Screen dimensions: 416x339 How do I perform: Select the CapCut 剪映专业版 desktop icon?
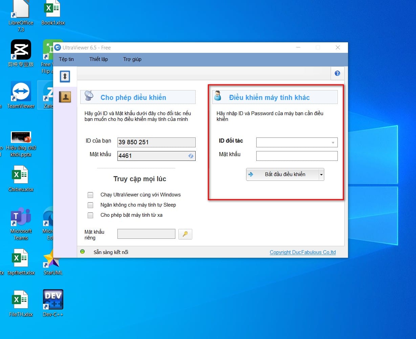pyautogui.click(x=21, y=53)
